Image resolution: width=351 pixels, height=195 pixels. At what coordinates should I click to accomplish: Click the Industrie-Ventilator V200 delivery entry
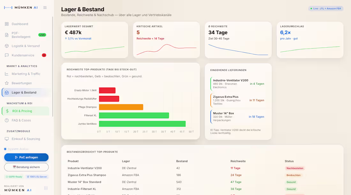click(x=238, y=84)
